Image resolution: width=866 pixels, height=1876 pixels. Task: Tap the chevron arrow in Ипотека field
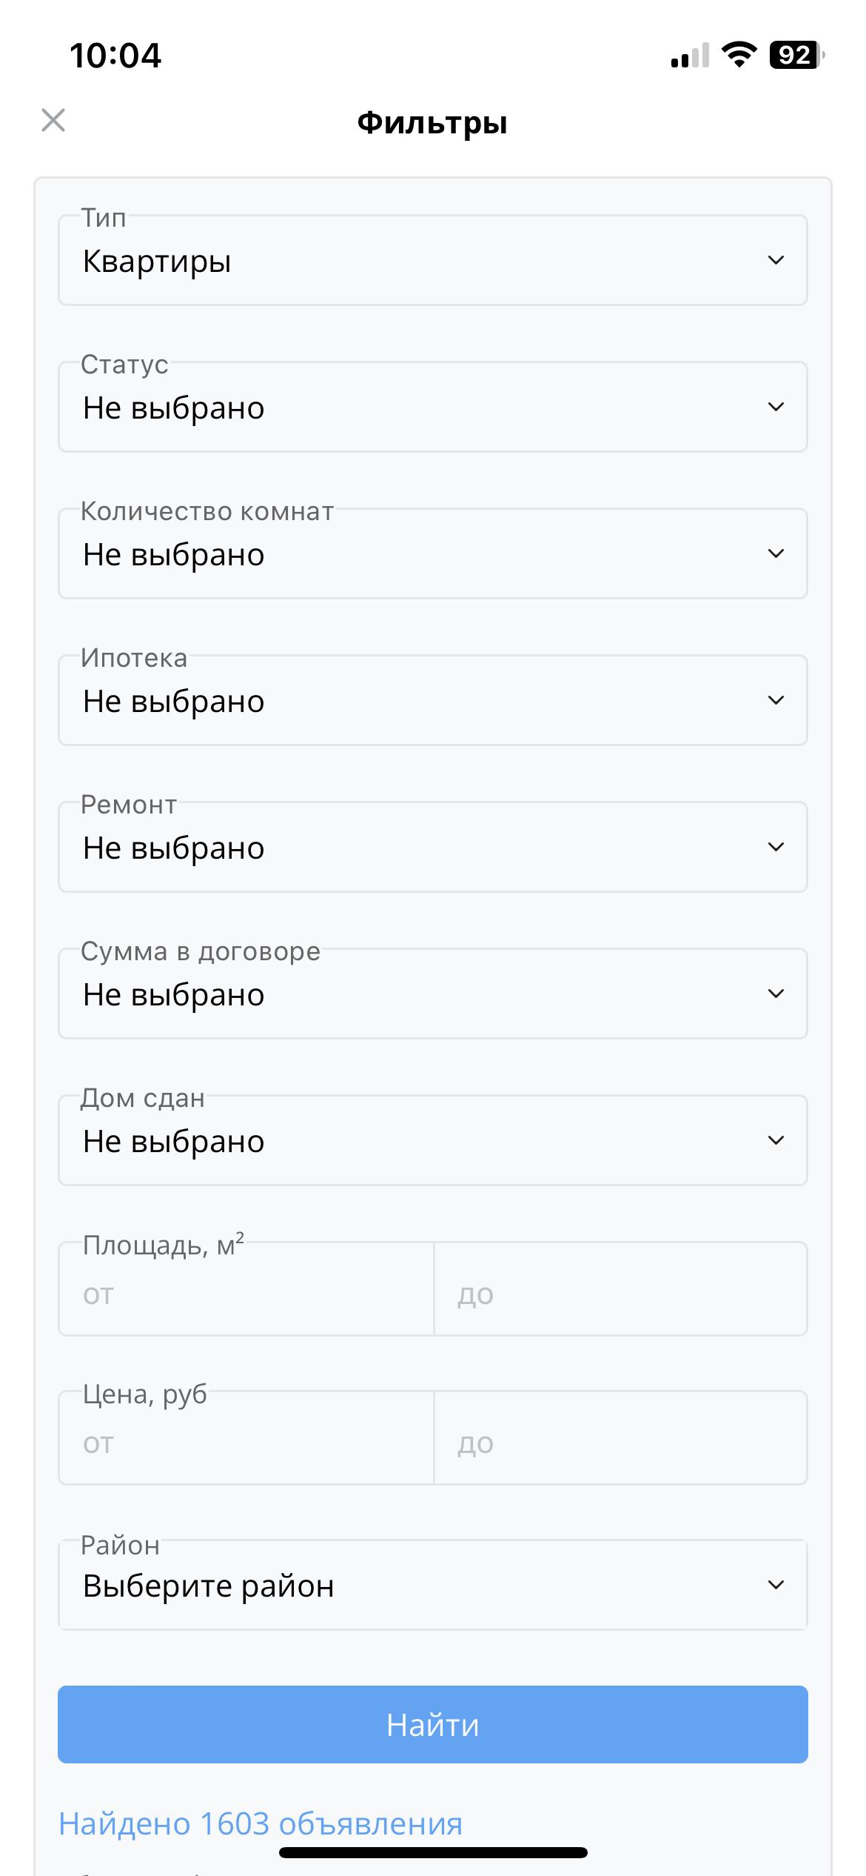tap(776, 700)
